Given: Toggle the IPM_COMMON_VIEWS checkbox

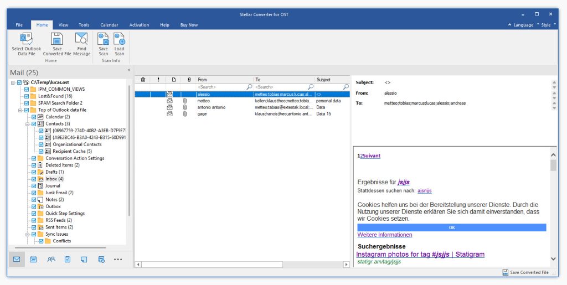Looking at the screenshot, I should tap(27, 89).
